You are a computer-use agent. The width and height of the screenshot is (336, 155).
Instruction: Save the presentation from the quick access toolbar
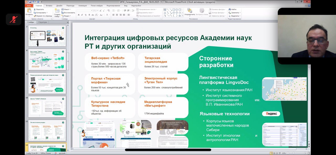30,2
